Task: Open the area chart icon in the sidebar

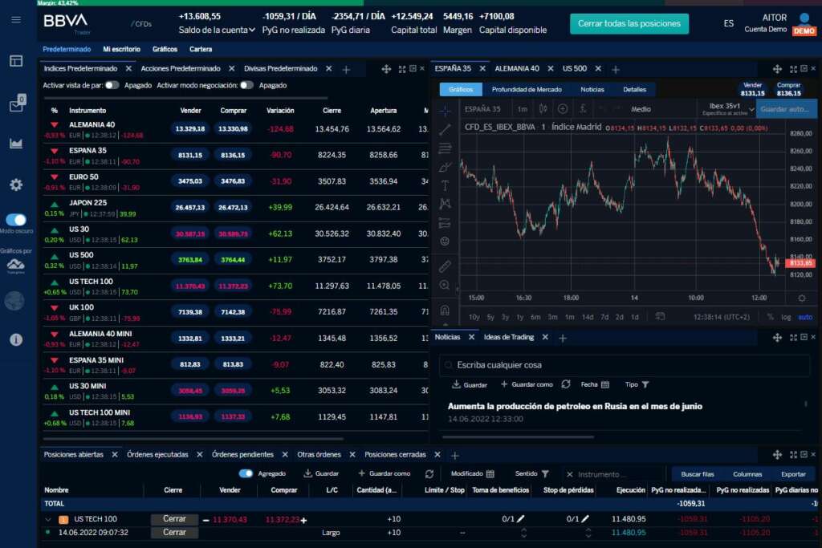Action: [x=16, y=143]
